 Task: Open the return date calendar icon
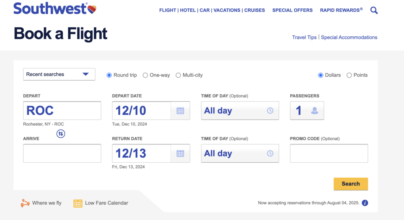(x=180, y=154)
